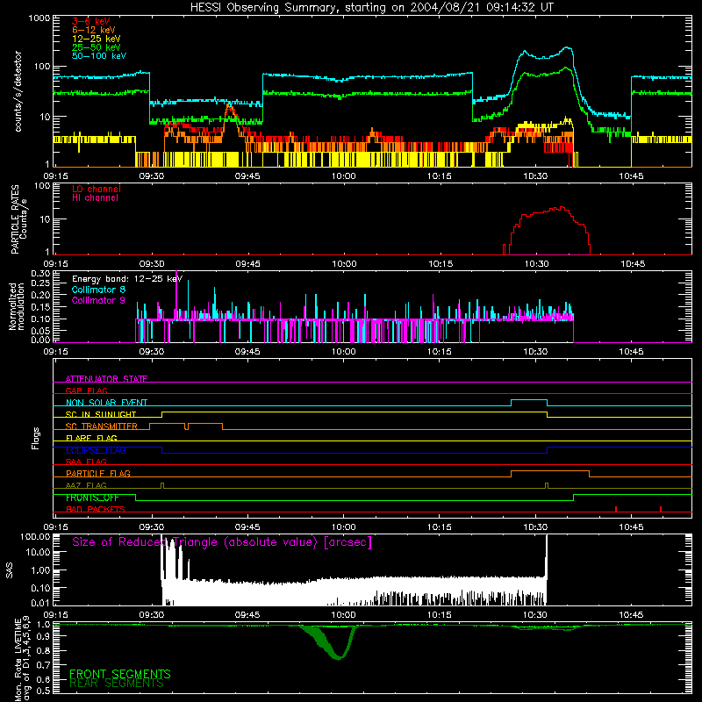Click the HI channel legend label

(x=95, y=198)
